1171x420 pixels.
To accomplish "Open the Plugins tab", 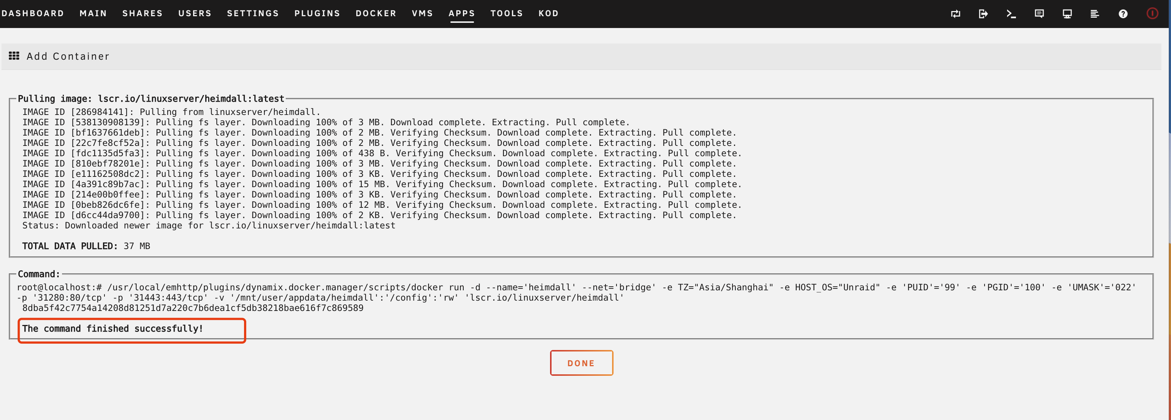I will pyautogui.click(x=317, y=14).
